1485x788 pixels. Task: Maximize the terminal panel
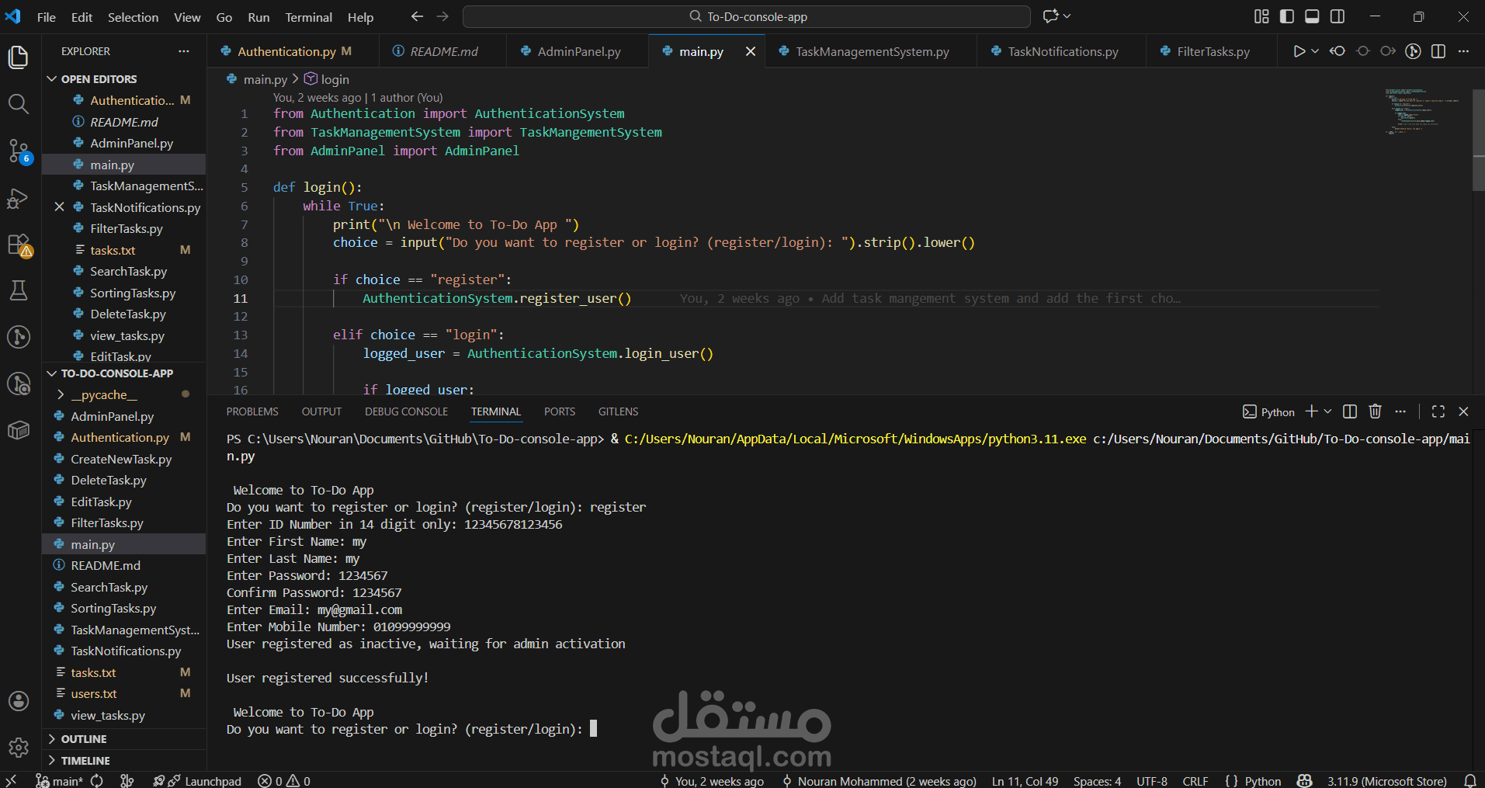click(1438, 411)
